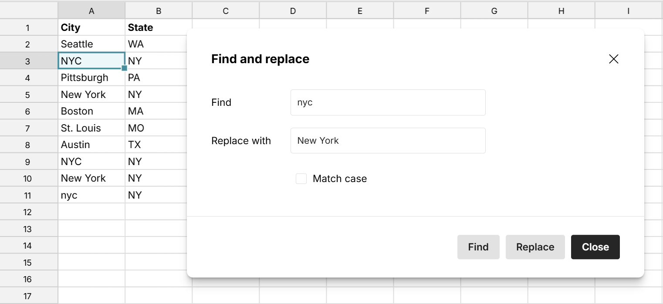The width and height of the screenshot is (663, 304).
Task: Click the Replace button
Action: [535, 247]
